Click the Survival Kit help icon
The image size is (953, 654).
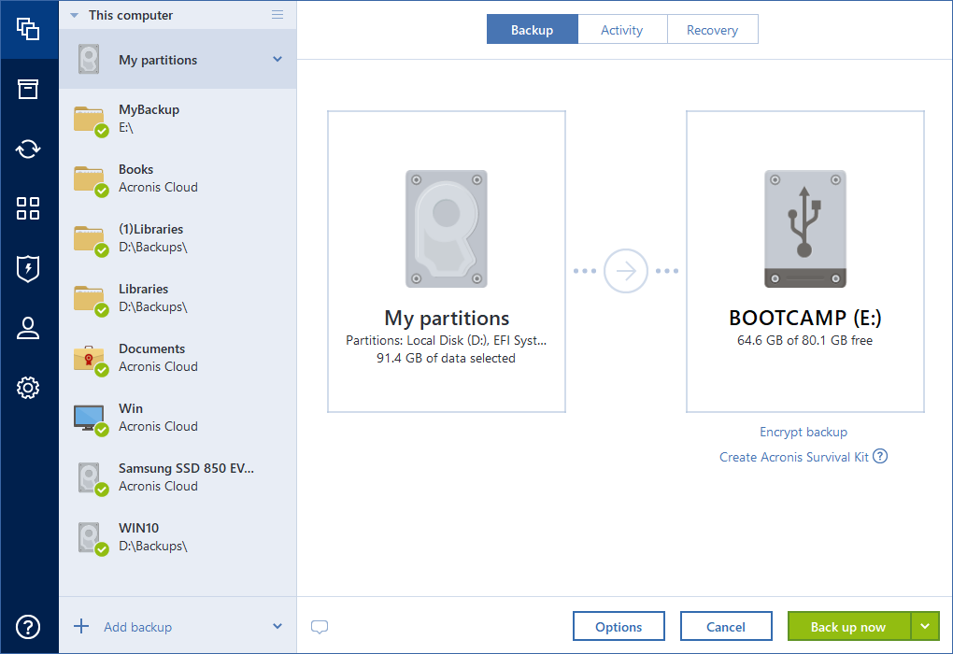(880, 457)
